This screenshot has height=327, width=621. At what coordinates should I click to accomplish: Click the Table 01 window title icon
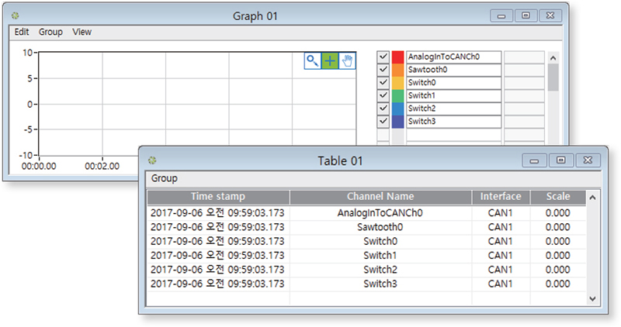point(153,160)
